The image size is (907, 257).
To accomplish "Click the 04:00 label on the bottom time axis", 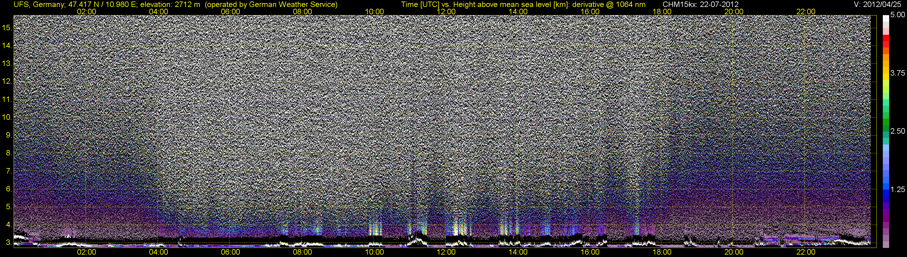I will (x=158, y=252).
